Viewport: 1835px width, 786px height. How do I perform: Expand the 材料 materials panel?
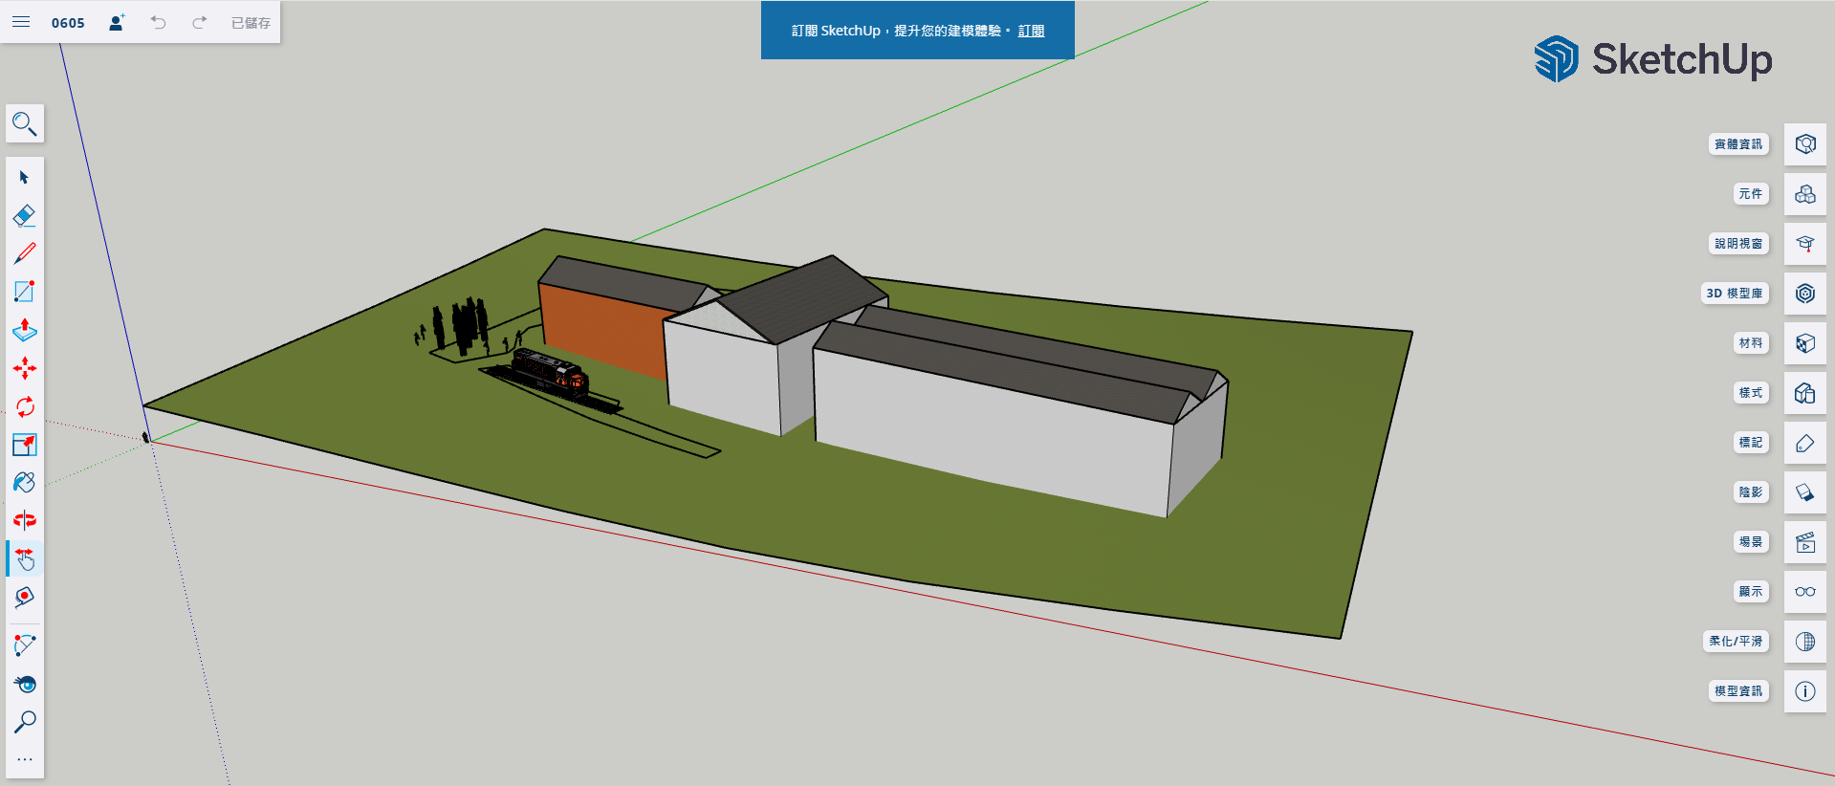1804,343
